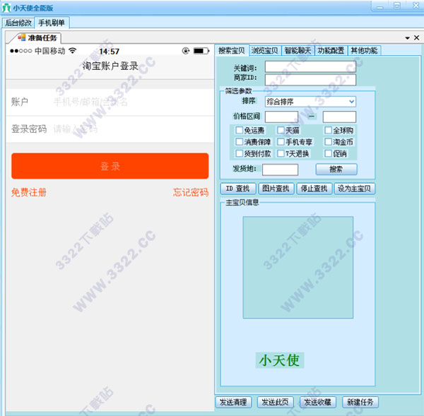Image resolution: width=424 pixels, height=416 pixels.
Task: Check the 7天退换 option
Action: coord(281,153)
